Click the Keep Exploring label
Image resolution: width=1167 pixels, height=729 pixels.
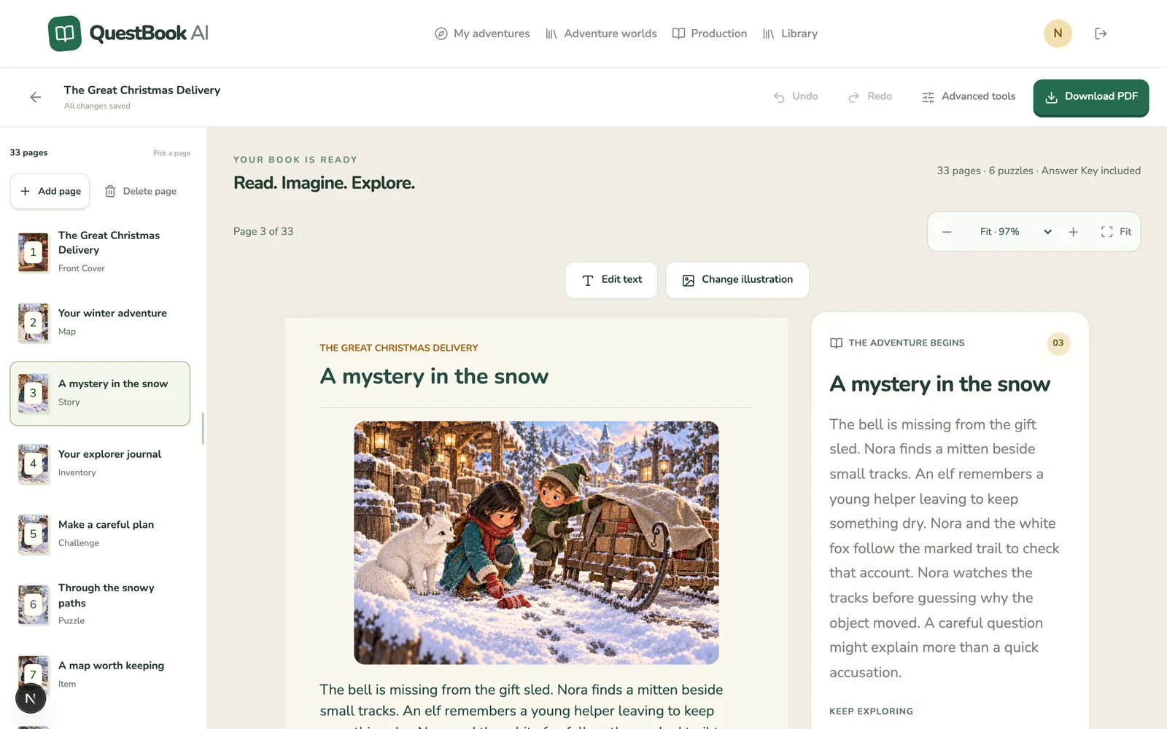point(871,712)
